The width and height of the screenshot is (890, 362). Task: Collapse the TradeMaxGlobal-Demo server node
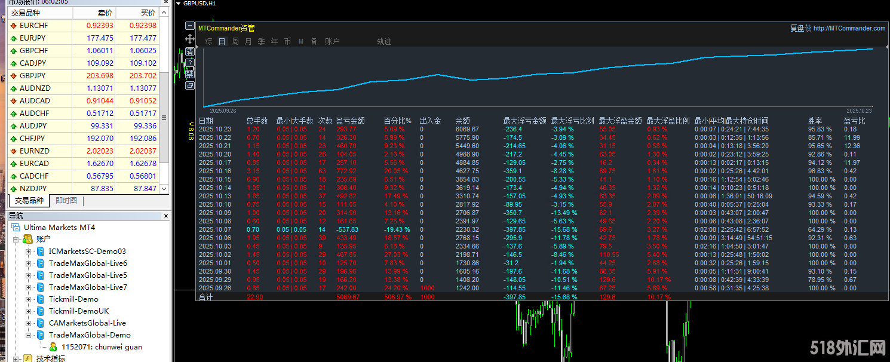pos(28,335)
